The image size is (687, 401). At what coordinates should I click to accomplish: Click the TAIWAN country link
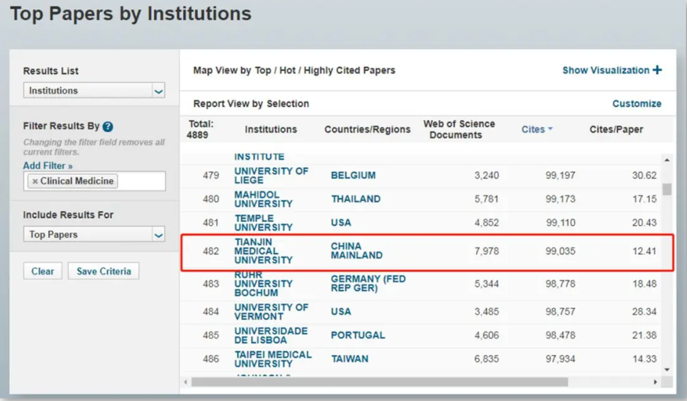[x=349, y=359]
